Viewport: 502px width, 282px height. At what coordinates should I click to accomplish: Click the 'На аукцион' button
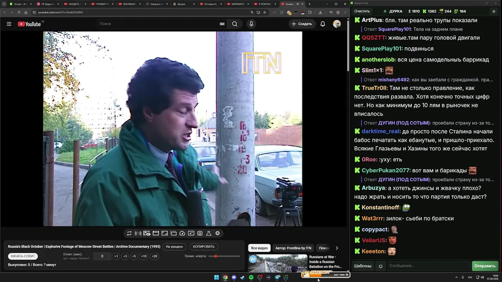point(174,247)
